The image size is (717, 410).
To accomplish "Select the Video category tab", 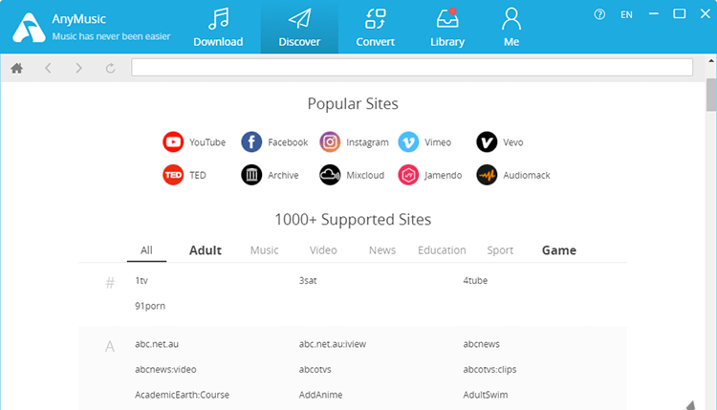I will 323,250.
